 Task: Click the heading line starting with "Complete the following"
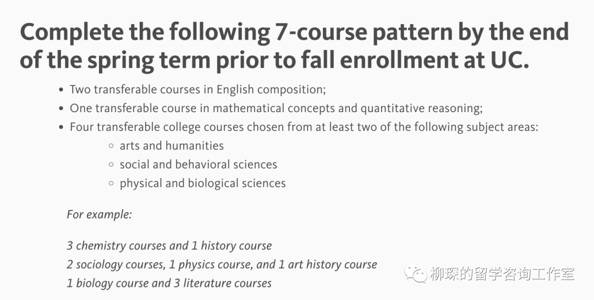[x=294, y=34]
